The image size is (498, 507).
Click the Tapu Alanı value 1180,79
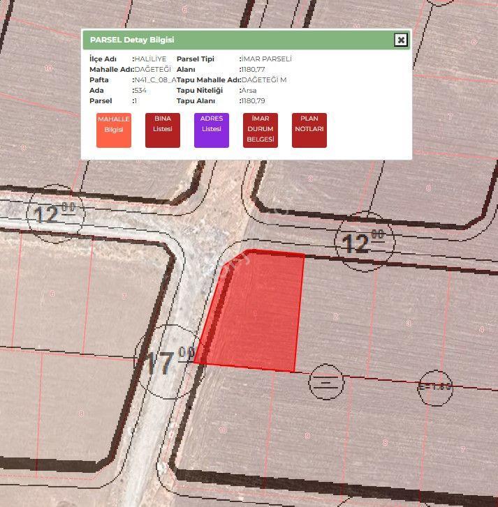pos(254,101)
